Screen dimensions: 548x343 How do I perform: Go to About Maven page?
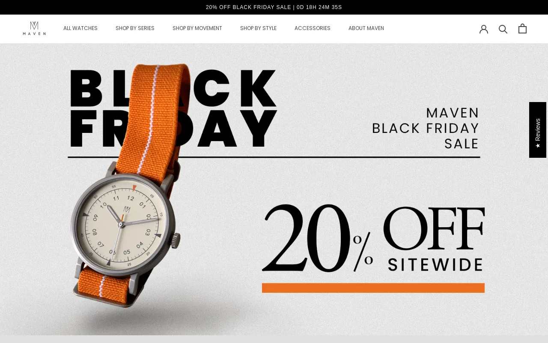point(366,28)
